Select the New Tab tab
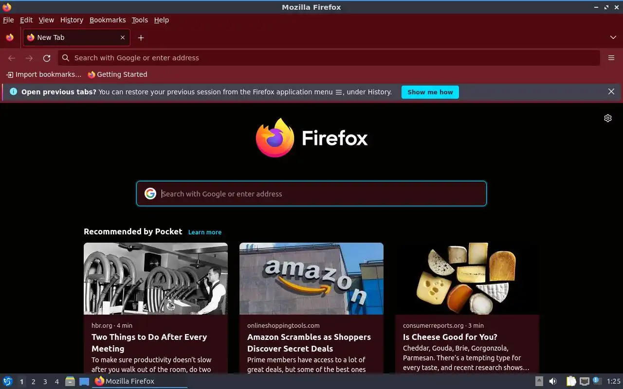 76,37
